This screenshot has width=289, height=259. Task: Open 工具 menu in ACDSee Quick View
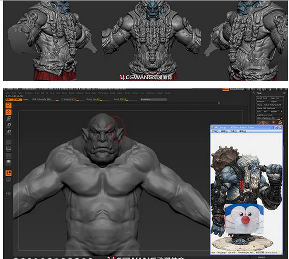point(234,132)
